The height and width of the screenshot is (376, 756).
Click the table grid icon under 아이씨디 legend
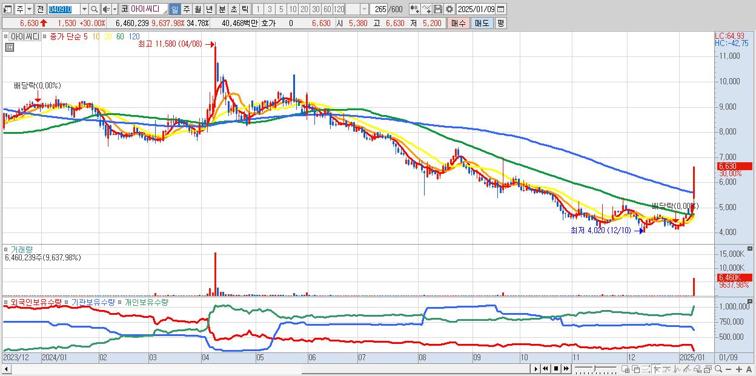[x=9, y=47]
